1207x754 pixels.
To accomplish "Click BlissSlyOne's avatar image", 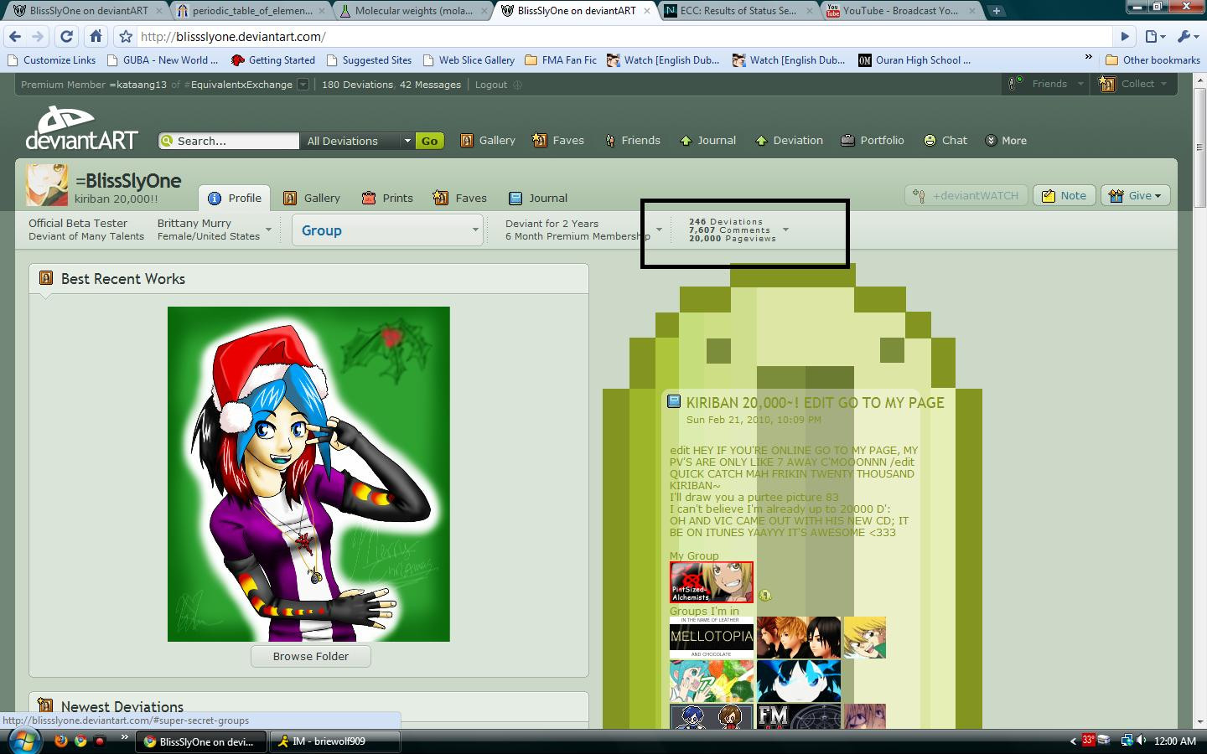I will click(x=47, y=185).
